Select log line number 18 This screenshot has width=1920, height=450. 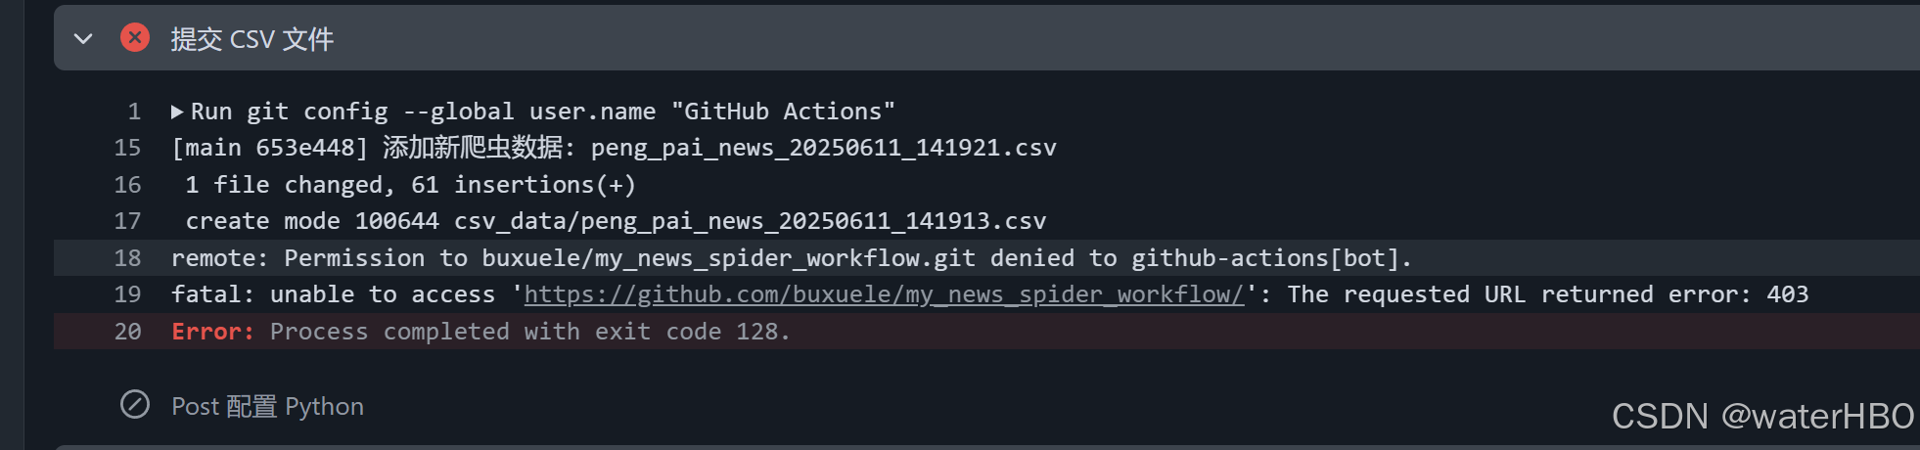coord(127,258)
